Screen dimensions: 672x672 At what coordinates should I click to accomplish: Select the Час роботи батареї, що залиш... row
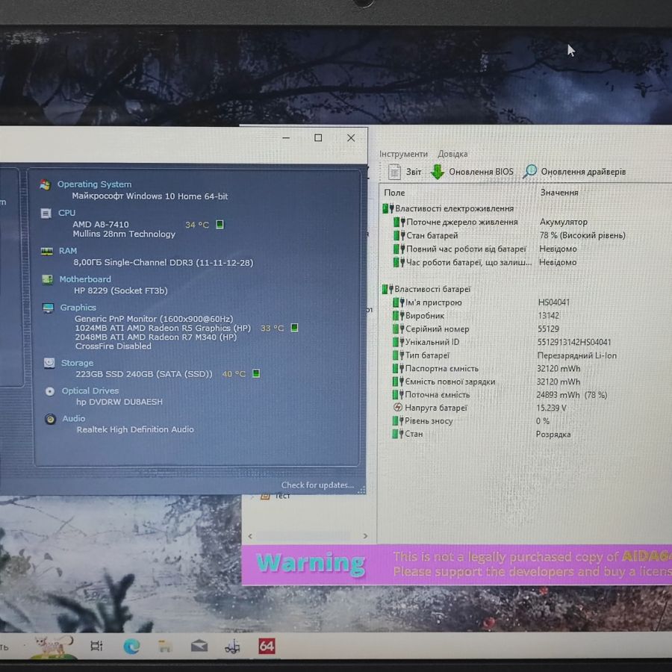485,262
